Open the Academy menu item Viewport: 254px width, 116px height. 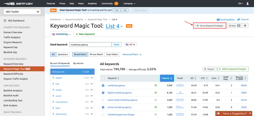pyautogui.click(x=92, y=3)
